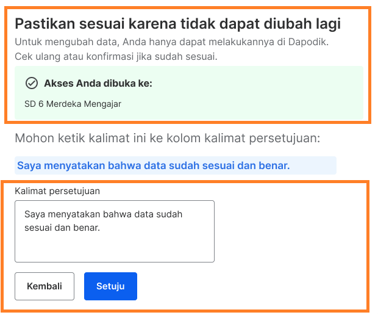Image resolution: width=378 pixels, height=315 pixels.
Task: Click the line Untuk mengubah data, Anda hanya
Action: (172, 42)
